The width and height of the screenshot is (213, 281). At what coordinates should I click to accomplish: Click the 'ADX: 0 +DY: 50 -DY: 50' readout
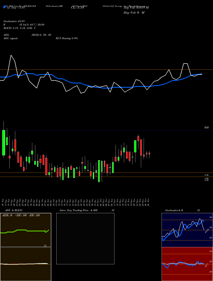[20, 215]
